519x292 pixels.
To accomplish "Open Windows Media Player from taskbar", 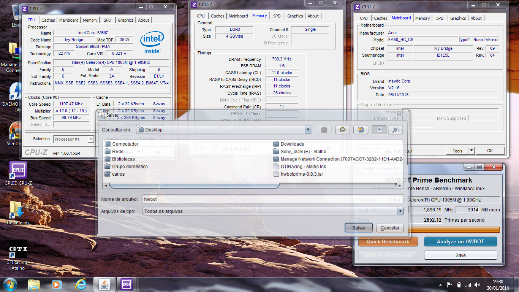I will coord(56,284).
